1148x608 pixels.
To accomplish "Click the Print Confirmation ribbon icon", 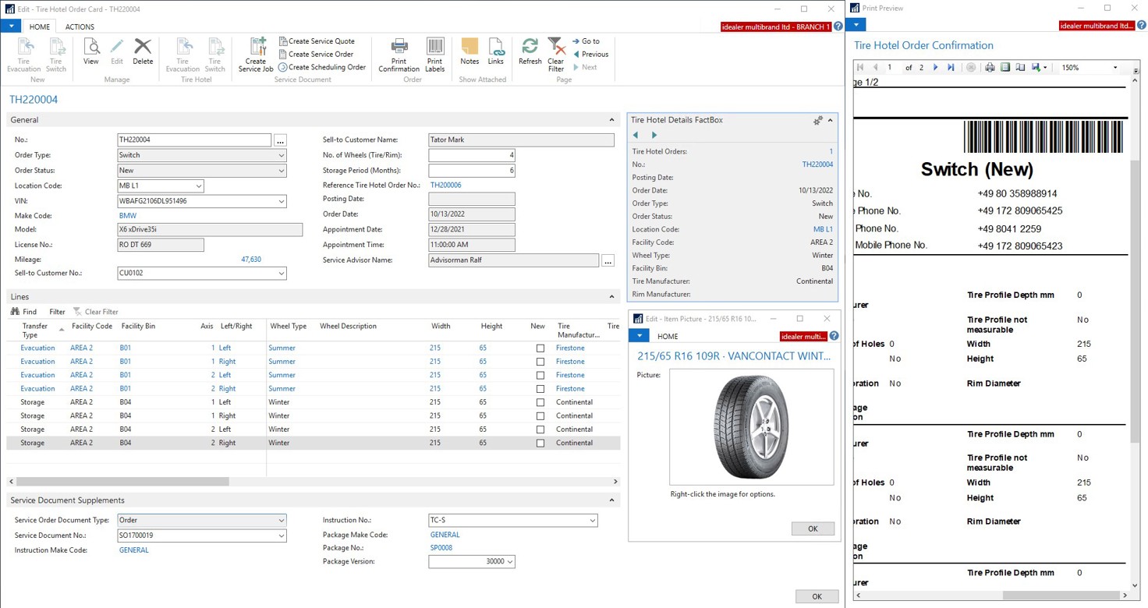I will pos(399,53).
